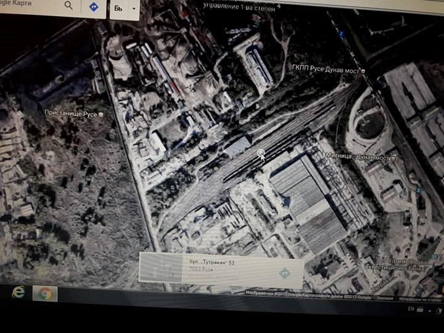The image size is (444, 333).
Task: Click the blue route number 2 shield
Action: [x=340, y=34]
